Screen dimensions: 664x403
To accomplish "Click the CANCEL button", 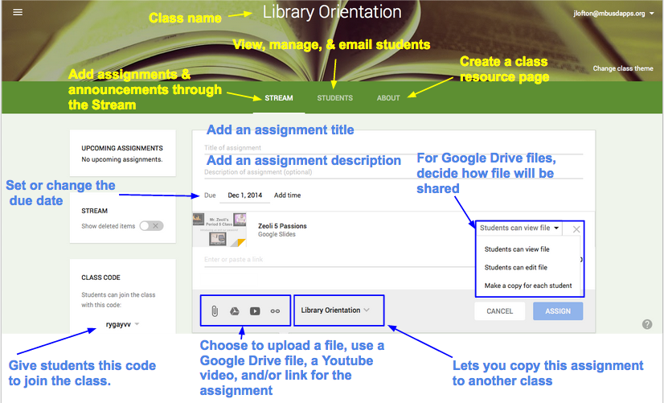I will (x=500, y=311).
